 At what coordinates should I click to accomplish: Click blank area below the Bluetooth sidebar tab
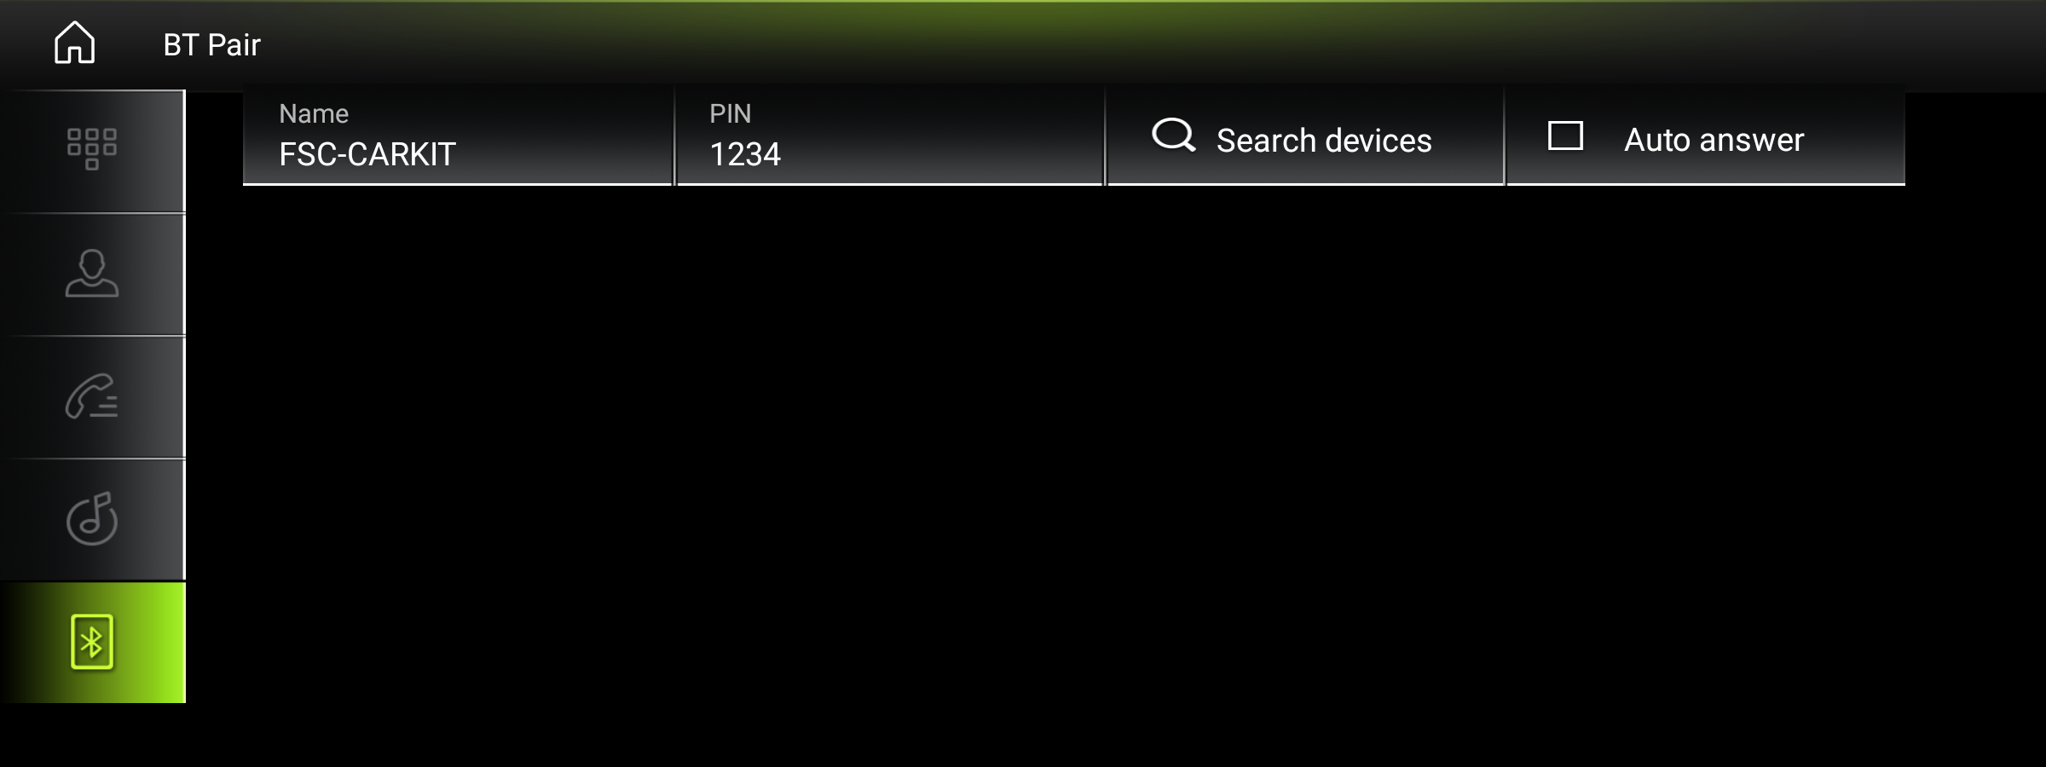(x=92, y=735)
